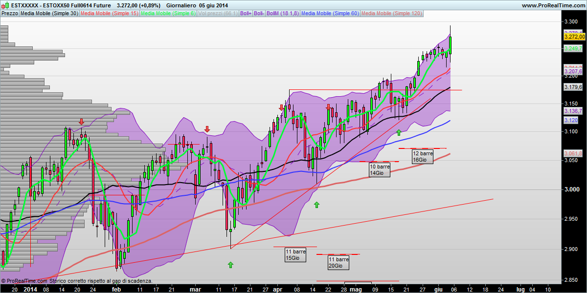Open Media Mobile (Simple 15) settings
This screenshot has width=587, height=293.
pos(109,14)
